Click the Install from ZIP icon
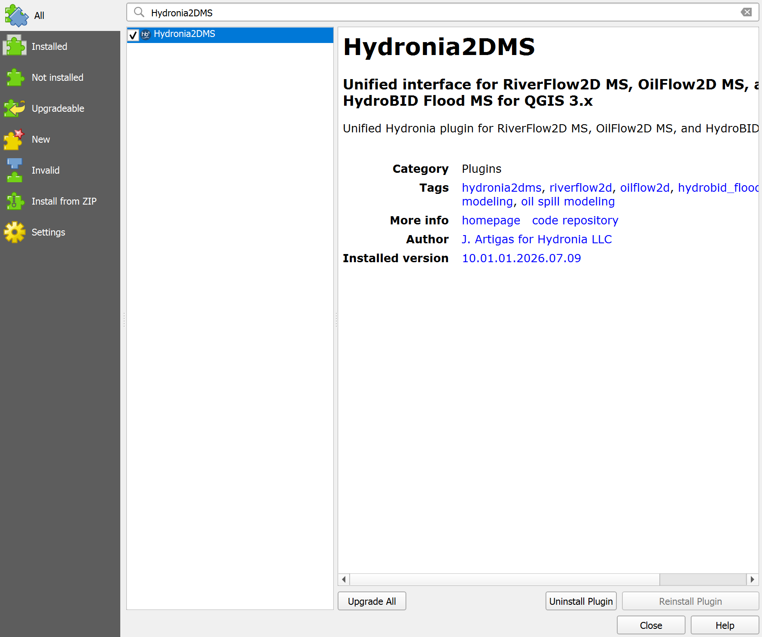762x637 pixels. tap(15, 201)
